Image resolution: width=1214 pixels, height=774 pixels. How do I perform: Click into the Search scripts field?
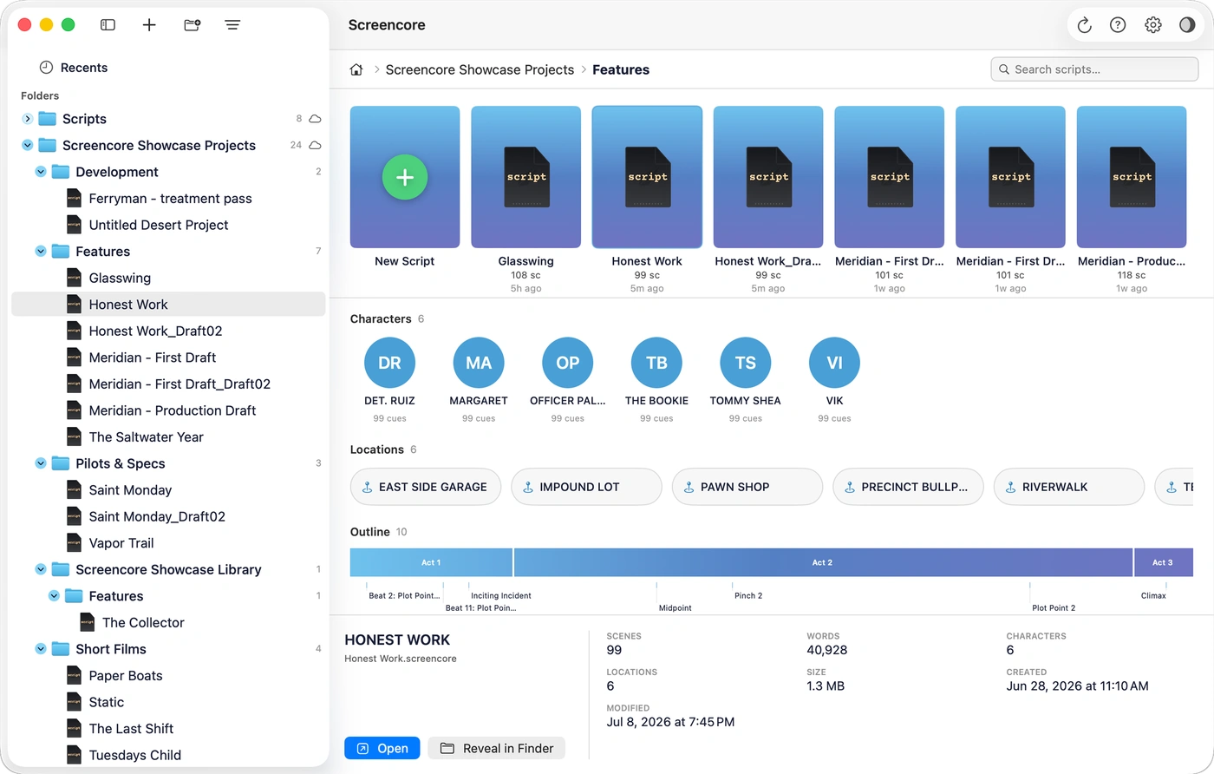click(1096, 69)
